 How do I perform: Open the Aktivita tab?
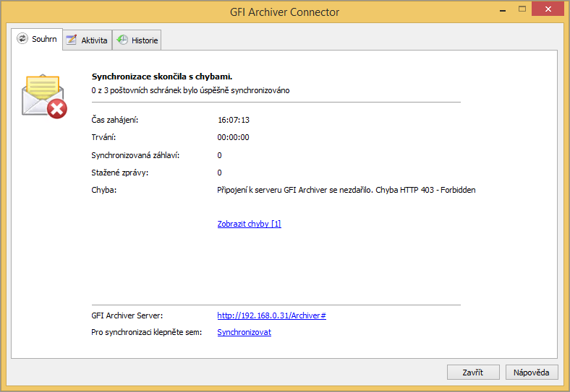tap(88, 40)
